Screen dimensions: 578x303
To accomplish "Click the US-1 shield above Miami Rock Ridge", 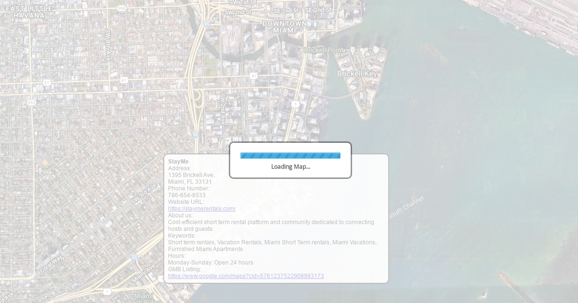I will click(x=107, y=291).
